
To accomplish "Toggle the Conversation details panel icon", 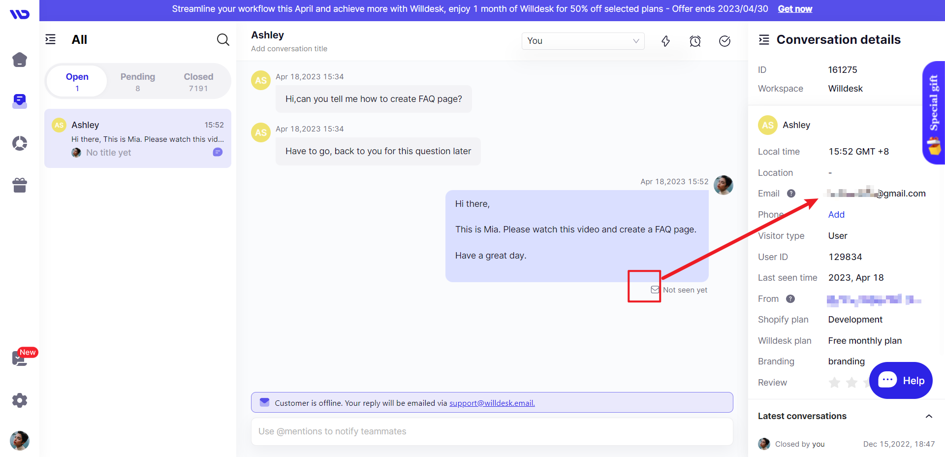I will pyautogui.click(x=764, y=39).
